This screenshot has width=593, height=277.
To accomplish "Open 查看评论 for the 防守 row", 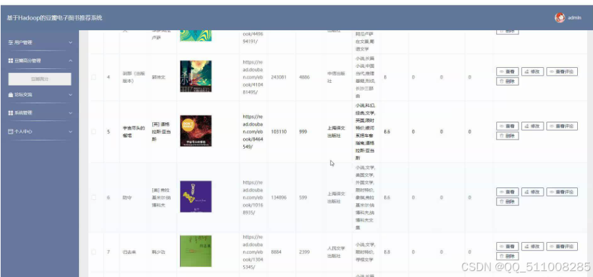I will tap(562, 192).
